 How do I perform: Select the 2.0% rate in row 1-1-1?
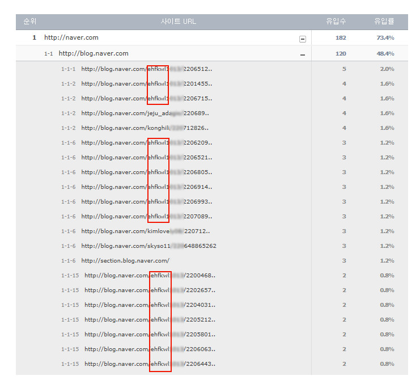(x=387, y=69)
